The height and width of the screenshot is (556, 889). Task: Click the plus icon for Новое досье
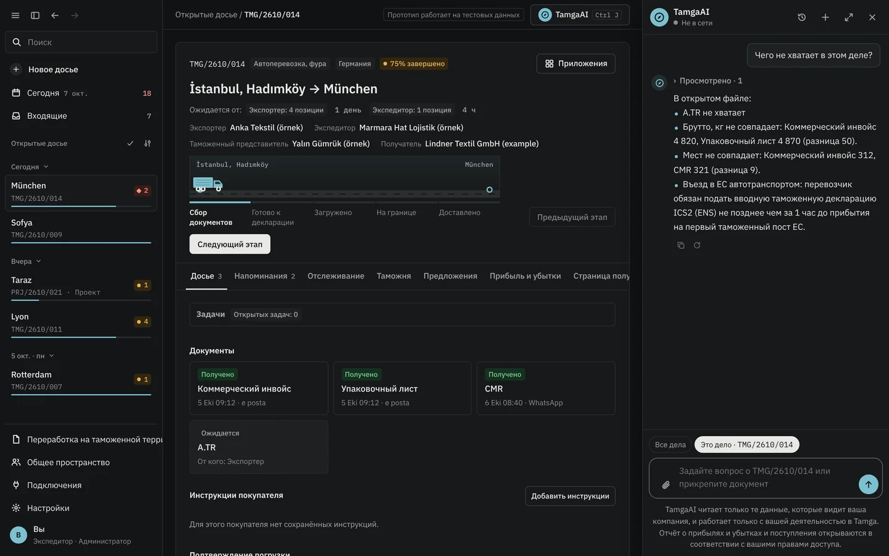16,69
